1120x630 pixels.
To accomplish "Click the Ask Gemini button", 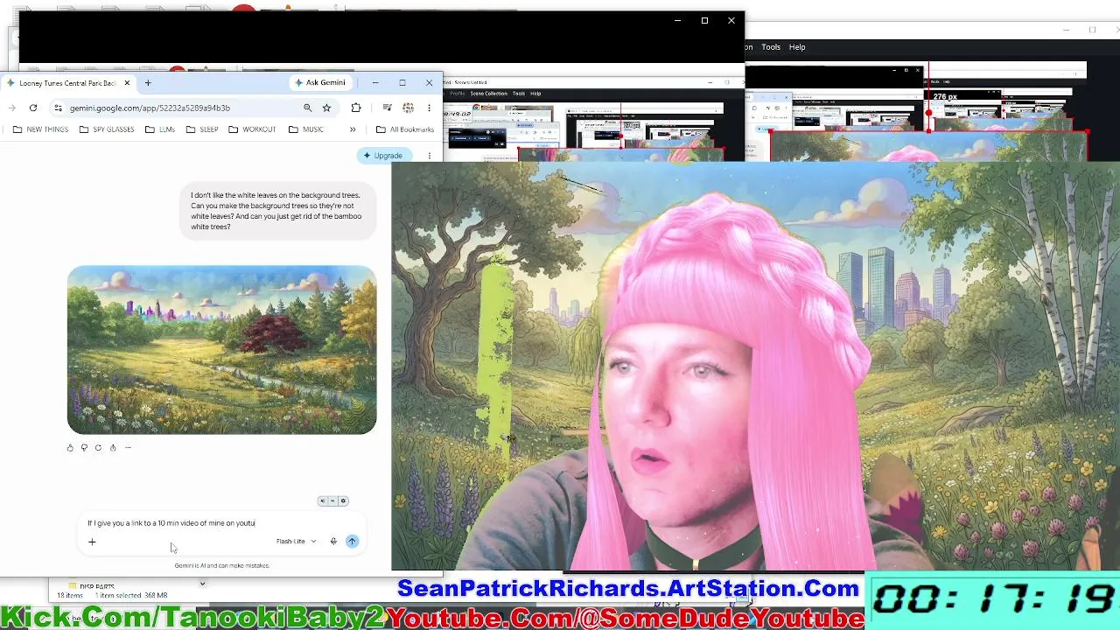I will point(320,82).
